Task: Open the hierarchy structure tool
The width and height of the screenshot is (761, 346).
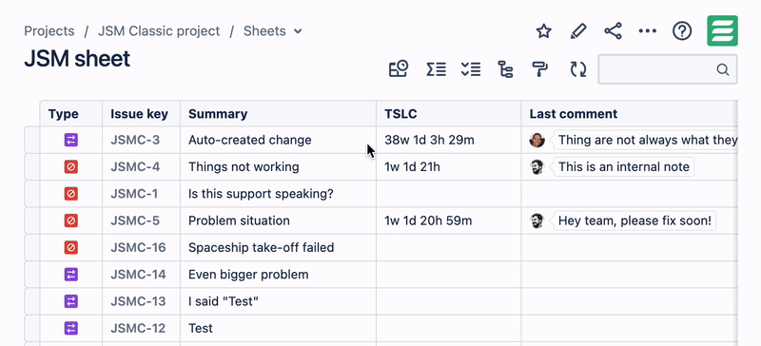Action: [x=506, y=68]
